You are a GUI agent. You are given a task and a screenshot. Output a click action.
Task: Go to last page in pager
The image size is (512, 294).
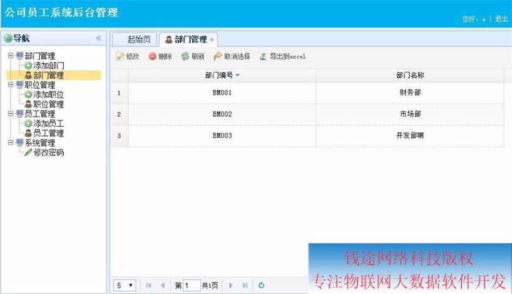point(245,285)
